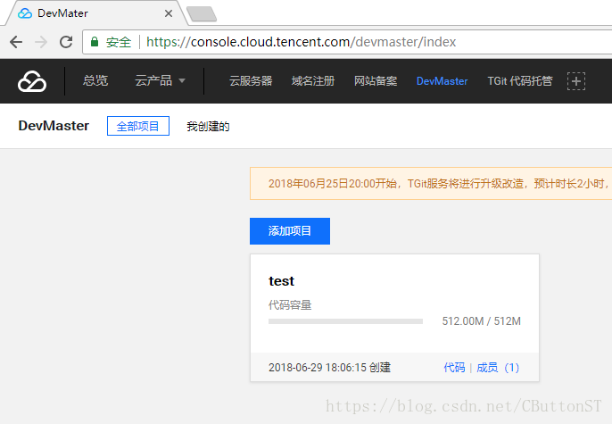Viewport: 612px width, 424px height.
Task: Click the browser back arrow
Action: 16,42
